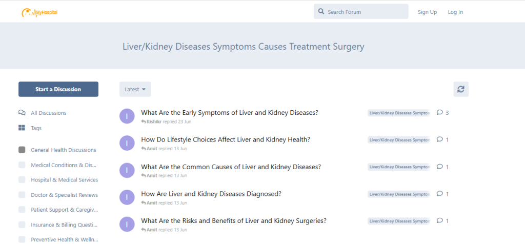Click the Tags grid icon
525x244 pixels.
click(22, 128)
